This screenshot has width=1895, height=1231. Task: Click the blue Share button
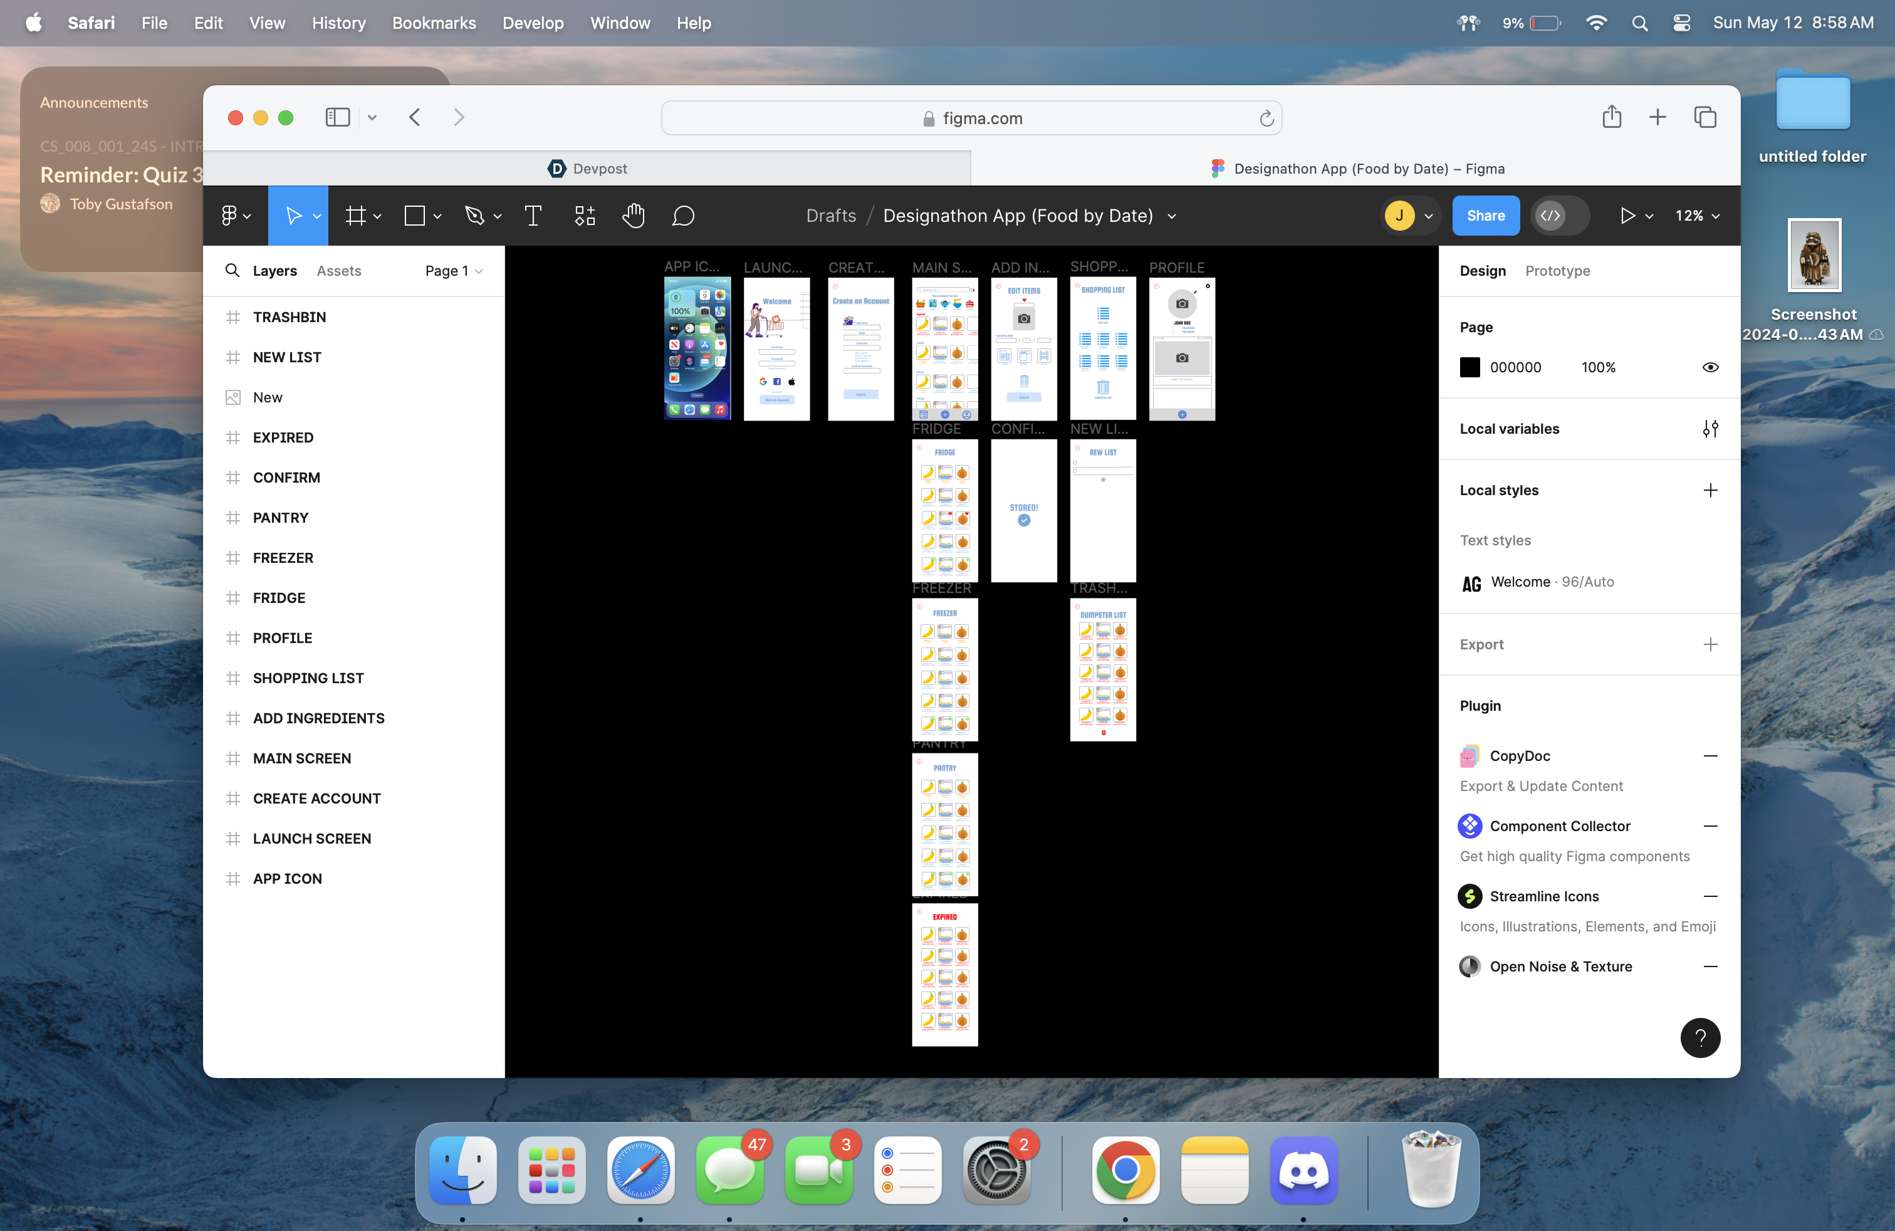(1485, 216)
